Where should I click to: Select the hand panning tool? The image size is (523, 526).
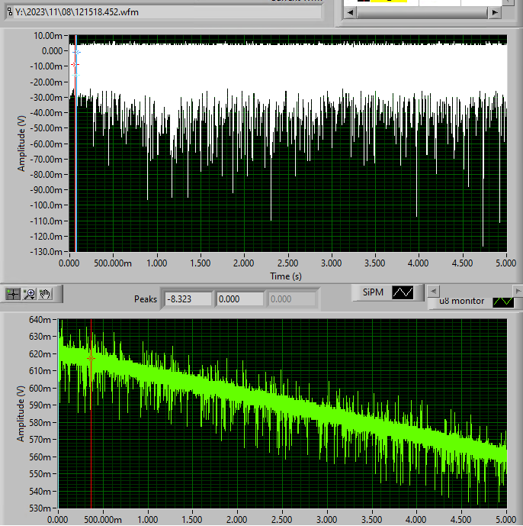[46, 294]
